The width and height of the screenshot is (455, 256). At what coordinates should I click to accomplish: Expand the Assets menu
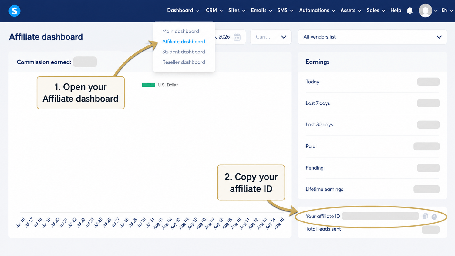(351, 10)
